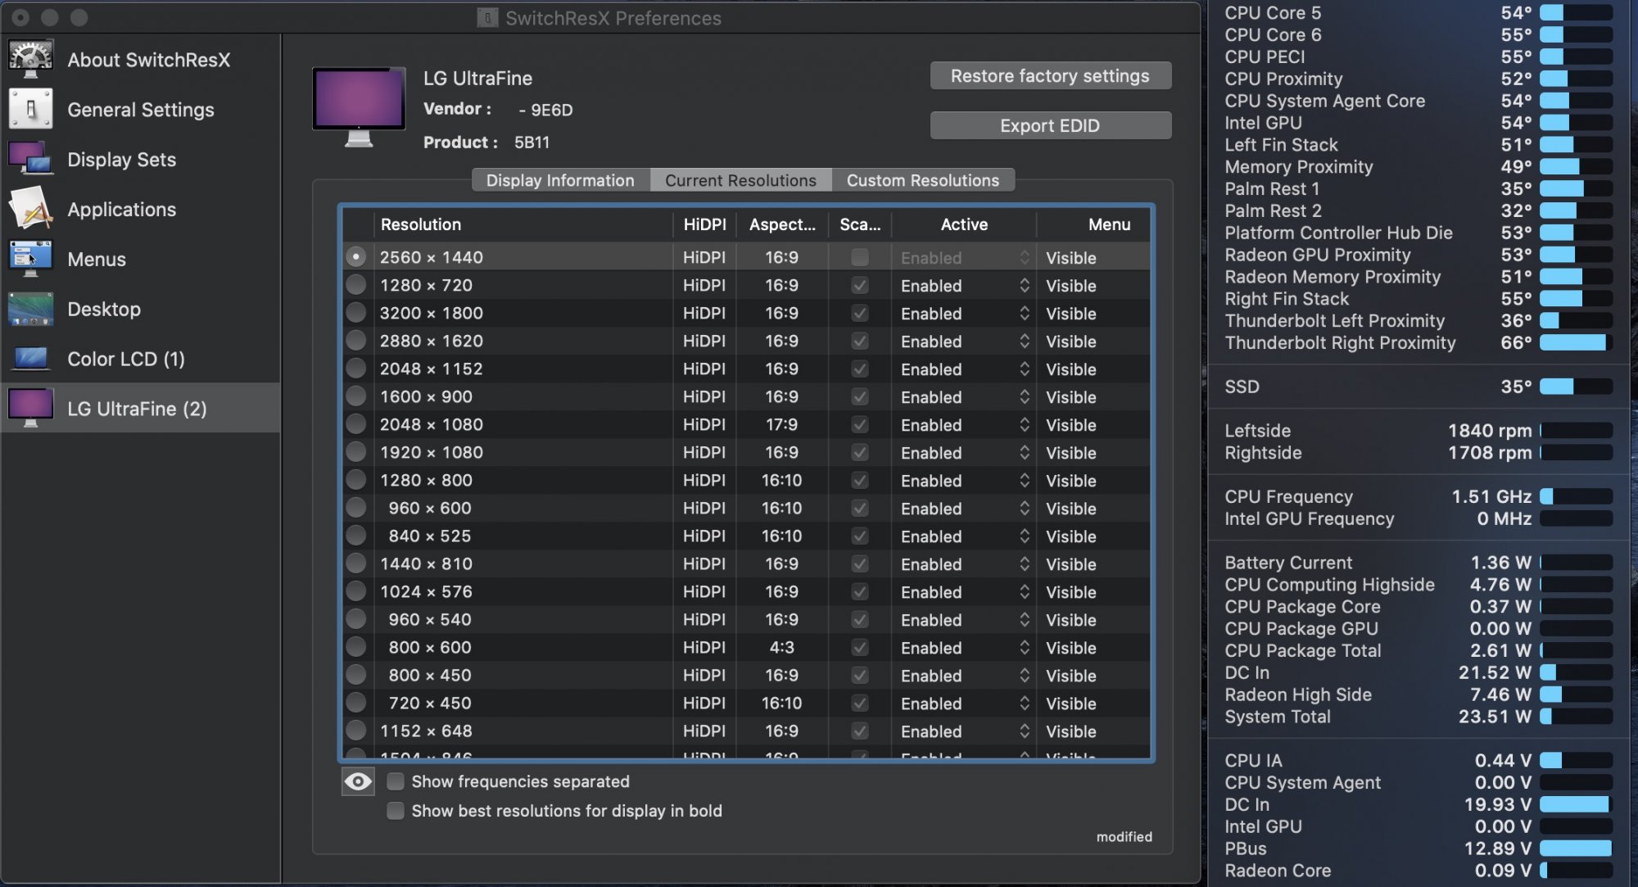The height and width of the screenshot is (887, 1638).
Task: Open the Menus sidebar icon
Action: (30, 259)
